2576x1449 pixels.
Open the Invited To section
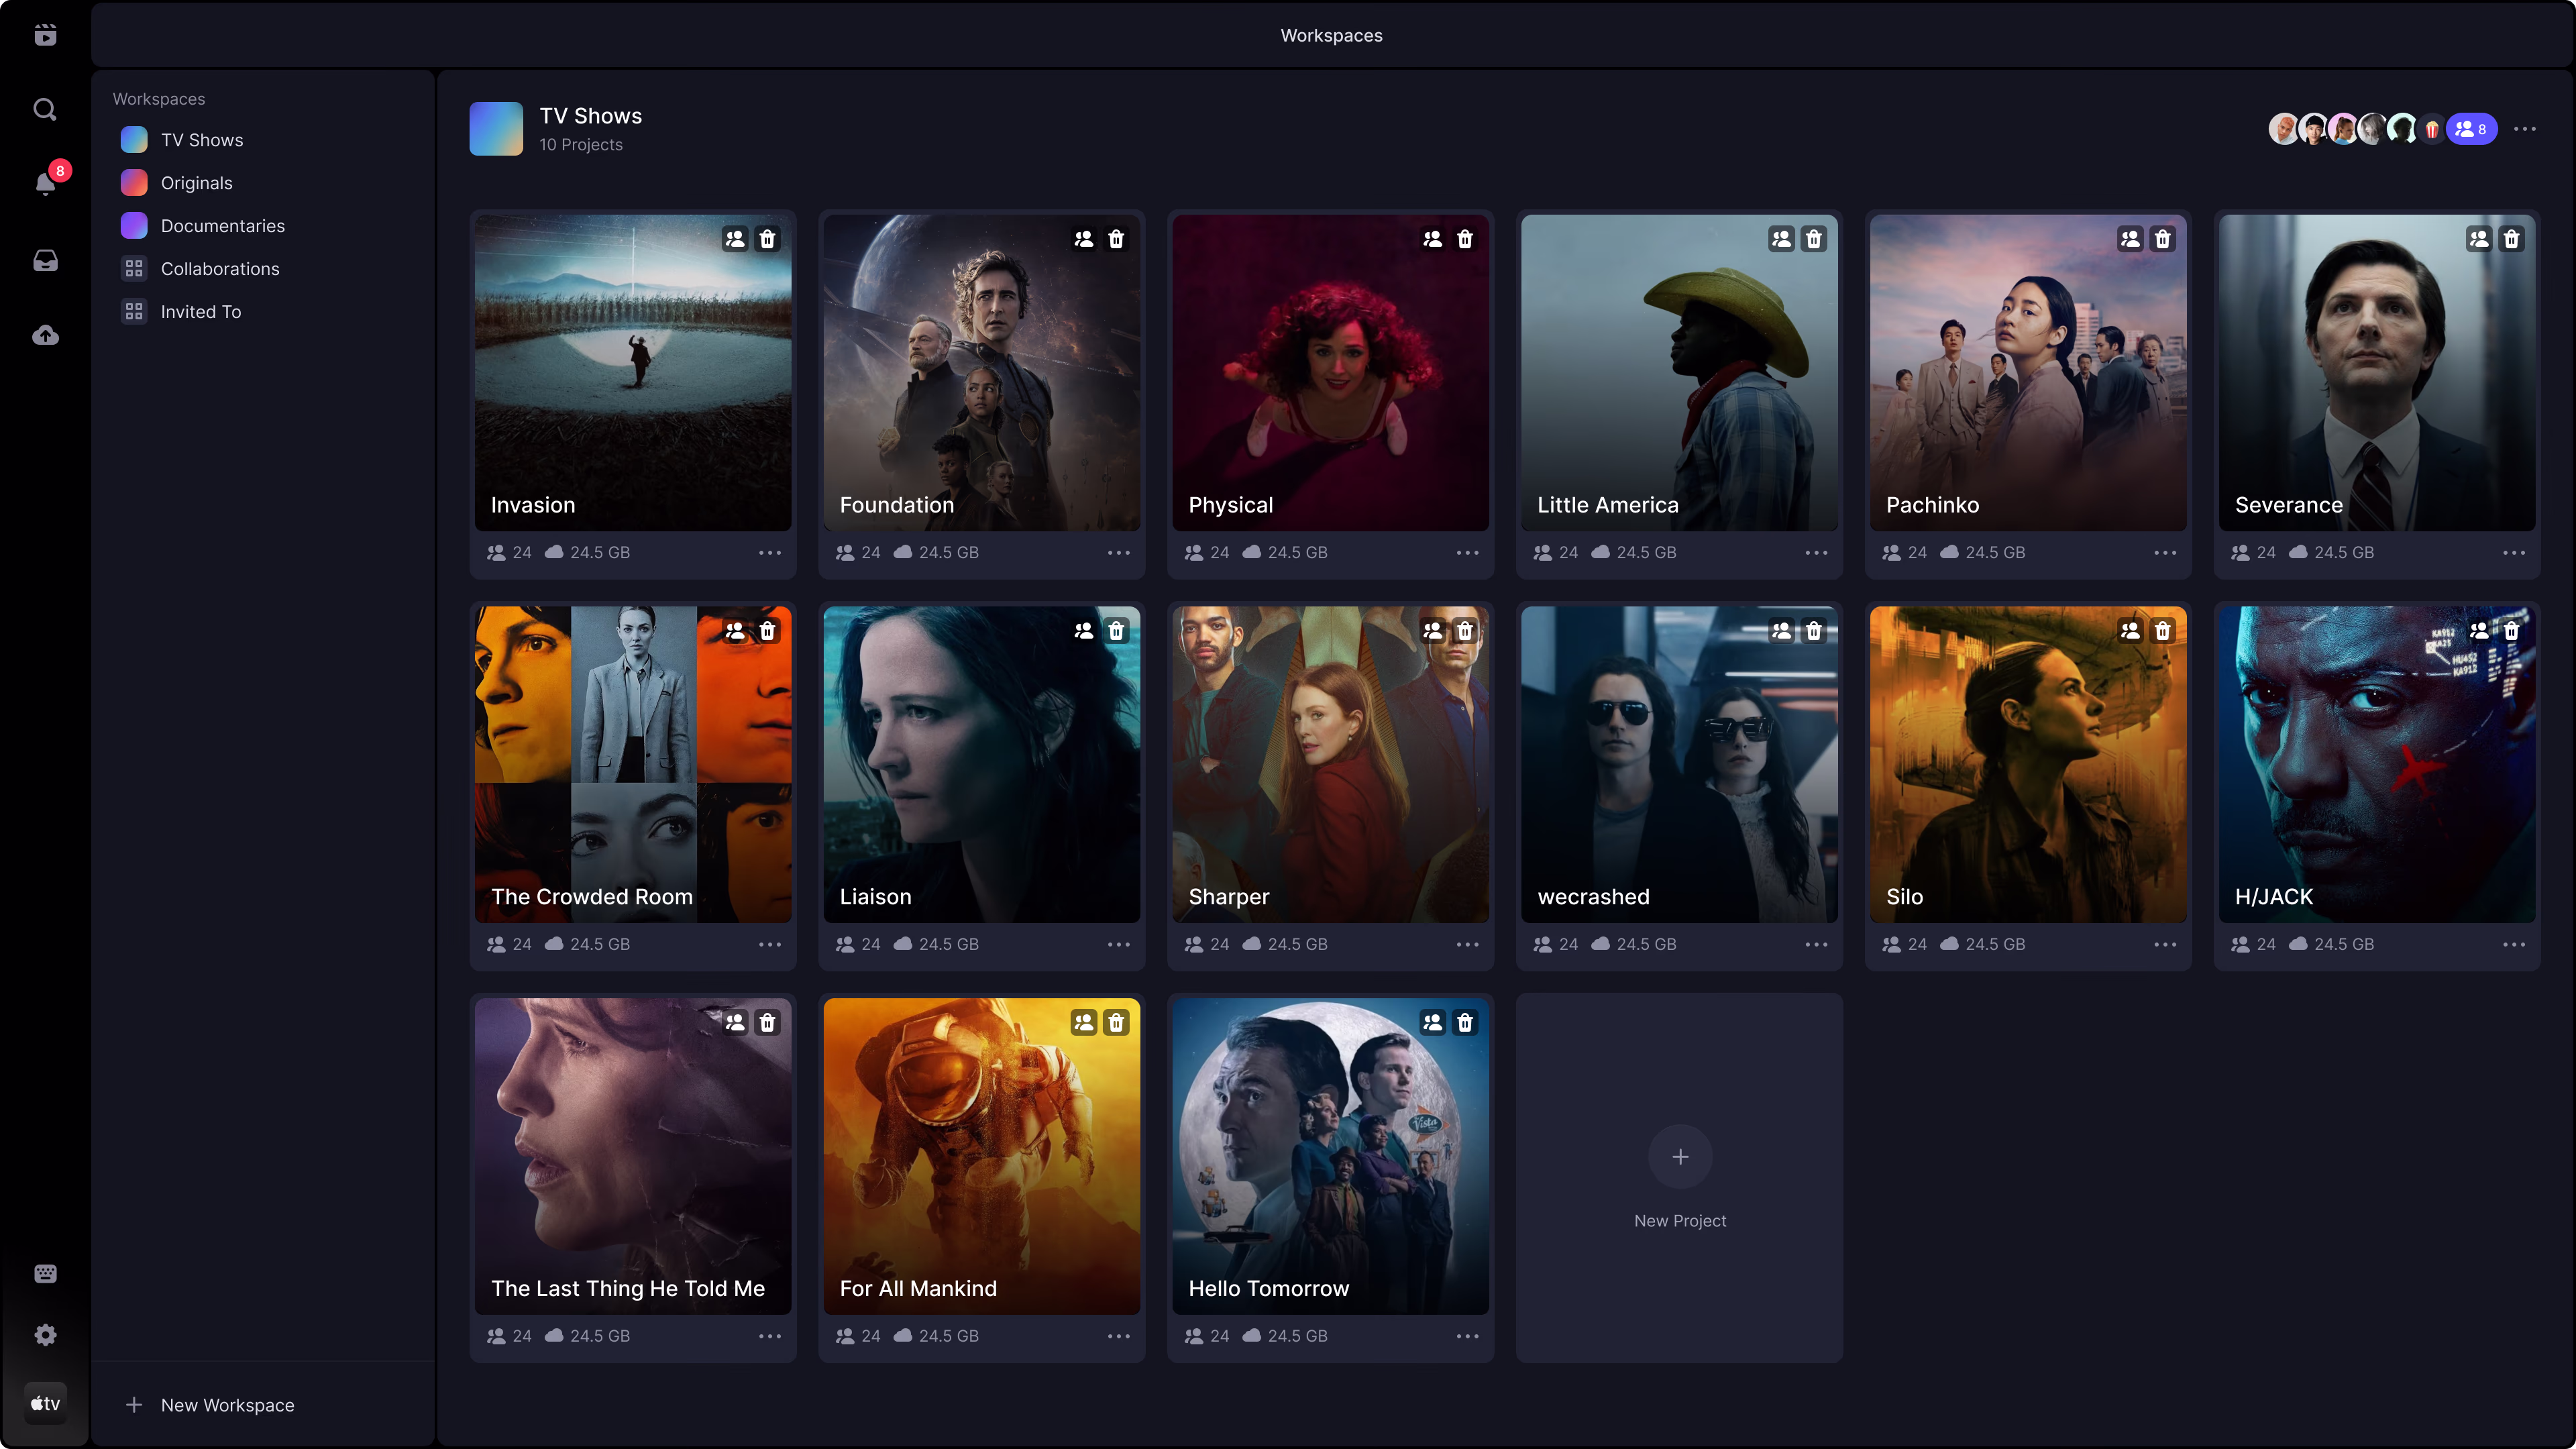click(x=200, y=311)
